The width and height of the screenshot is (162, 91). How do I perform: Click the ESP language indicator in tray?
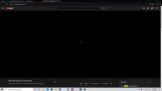150,89
